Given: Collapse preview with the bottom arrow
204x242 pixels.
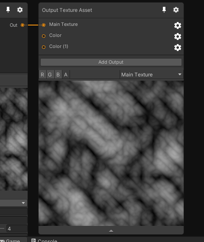Looking at the screenshot, I should 111,231.
